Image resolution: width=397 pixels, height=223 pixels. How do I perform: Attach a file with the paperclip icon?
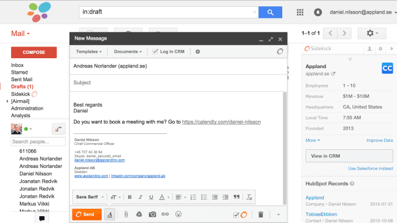point(126,214)
